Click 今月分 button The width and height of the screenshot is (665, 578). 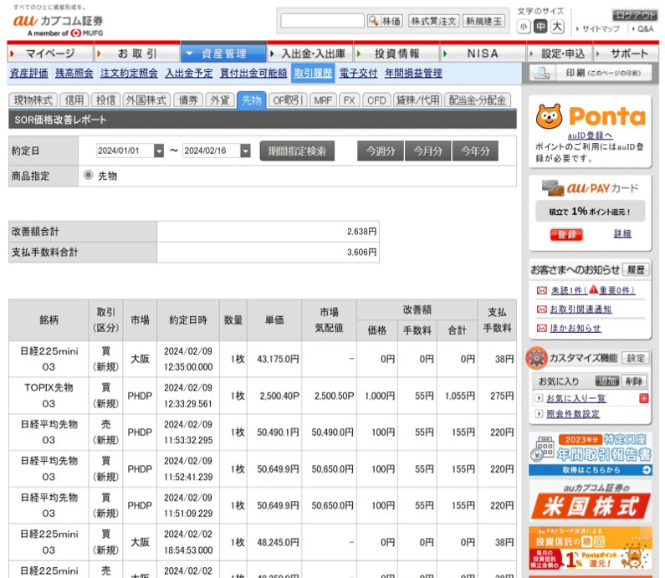pos(428,151)
